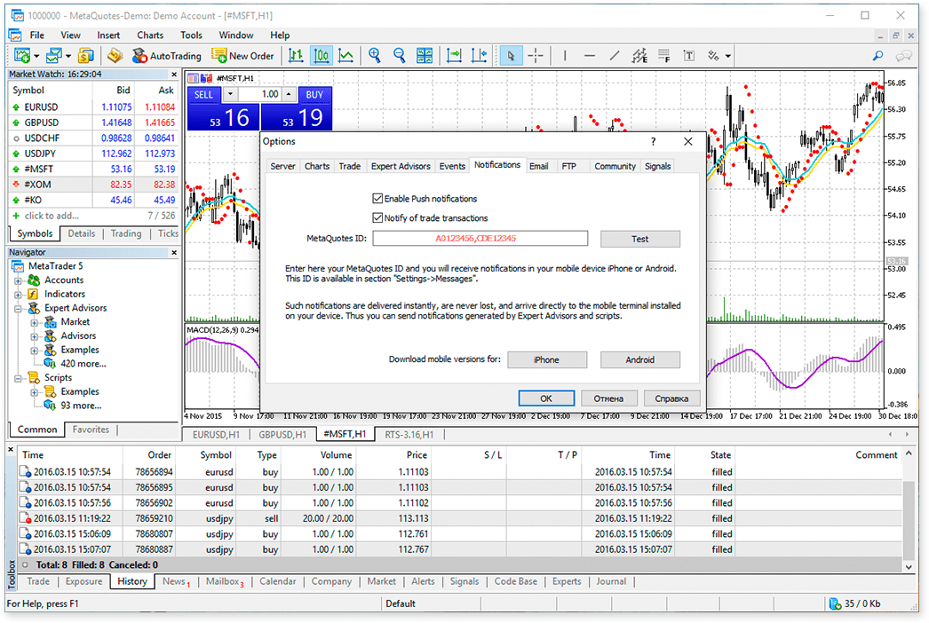Draw a horizontal line tool
The image size is (929, 623).
(x=590, y=56)
